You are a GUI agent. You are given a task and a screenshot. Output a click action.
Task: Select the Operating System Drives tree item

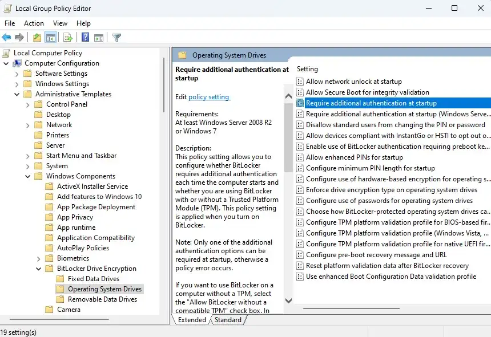click(104, 289)
